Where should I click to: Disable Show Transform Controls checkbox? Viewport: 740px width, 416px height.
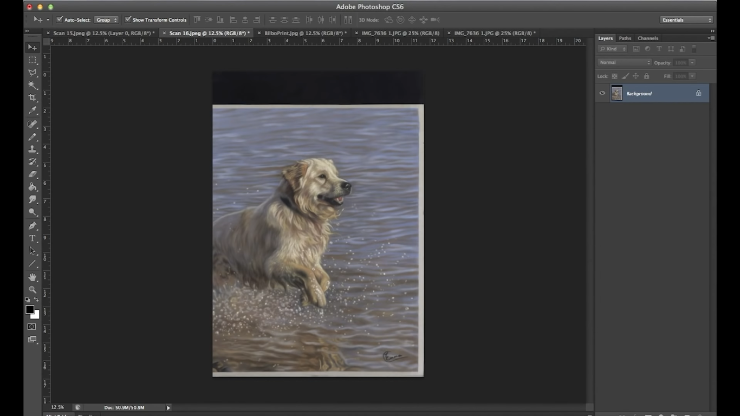(128, 19)
